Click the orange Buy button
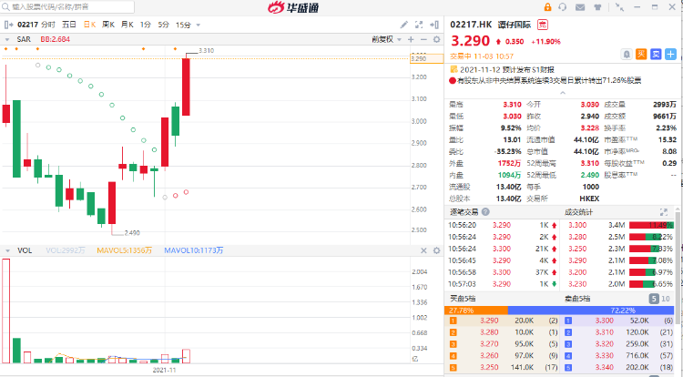 (641, 55)
